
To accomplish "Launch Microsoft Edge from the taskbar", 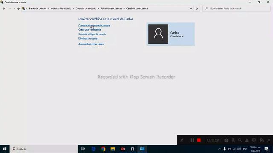I will click(x=93, y=149).
